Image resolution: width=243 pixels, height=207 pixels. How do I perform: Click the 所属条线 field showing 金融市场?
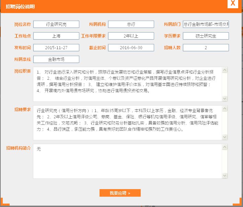(x=56, y=59)
